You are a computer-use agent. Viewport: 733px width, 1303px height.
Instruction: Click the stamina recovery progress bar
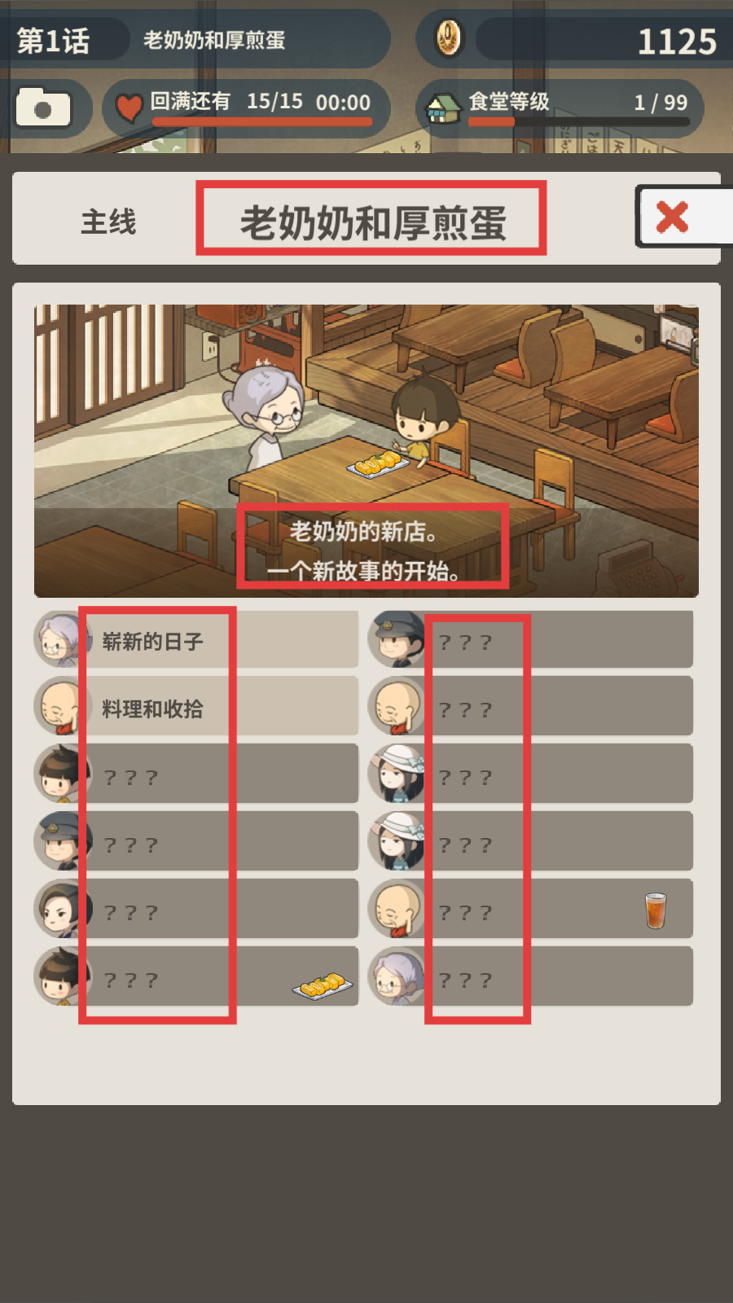pyautogui.click(x=262, y=121)
